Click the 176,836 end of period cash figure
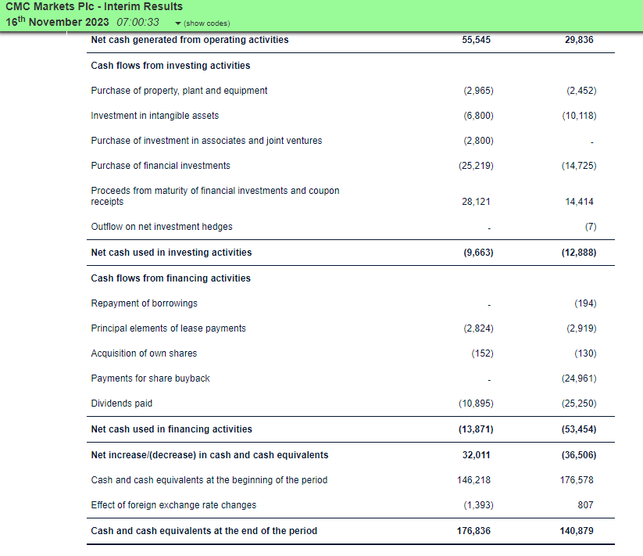Screen dimensions: 643x556 tap(473, 531)
